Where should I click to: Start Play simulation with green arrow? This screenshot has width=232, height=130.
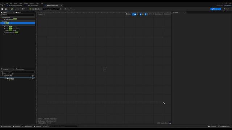pos(30,9)
